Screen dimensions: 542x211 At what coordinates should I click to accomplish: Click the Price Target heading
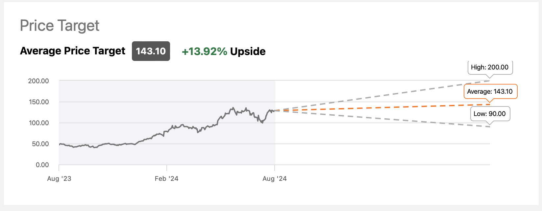pyautogui.click(x=60, y=26)
